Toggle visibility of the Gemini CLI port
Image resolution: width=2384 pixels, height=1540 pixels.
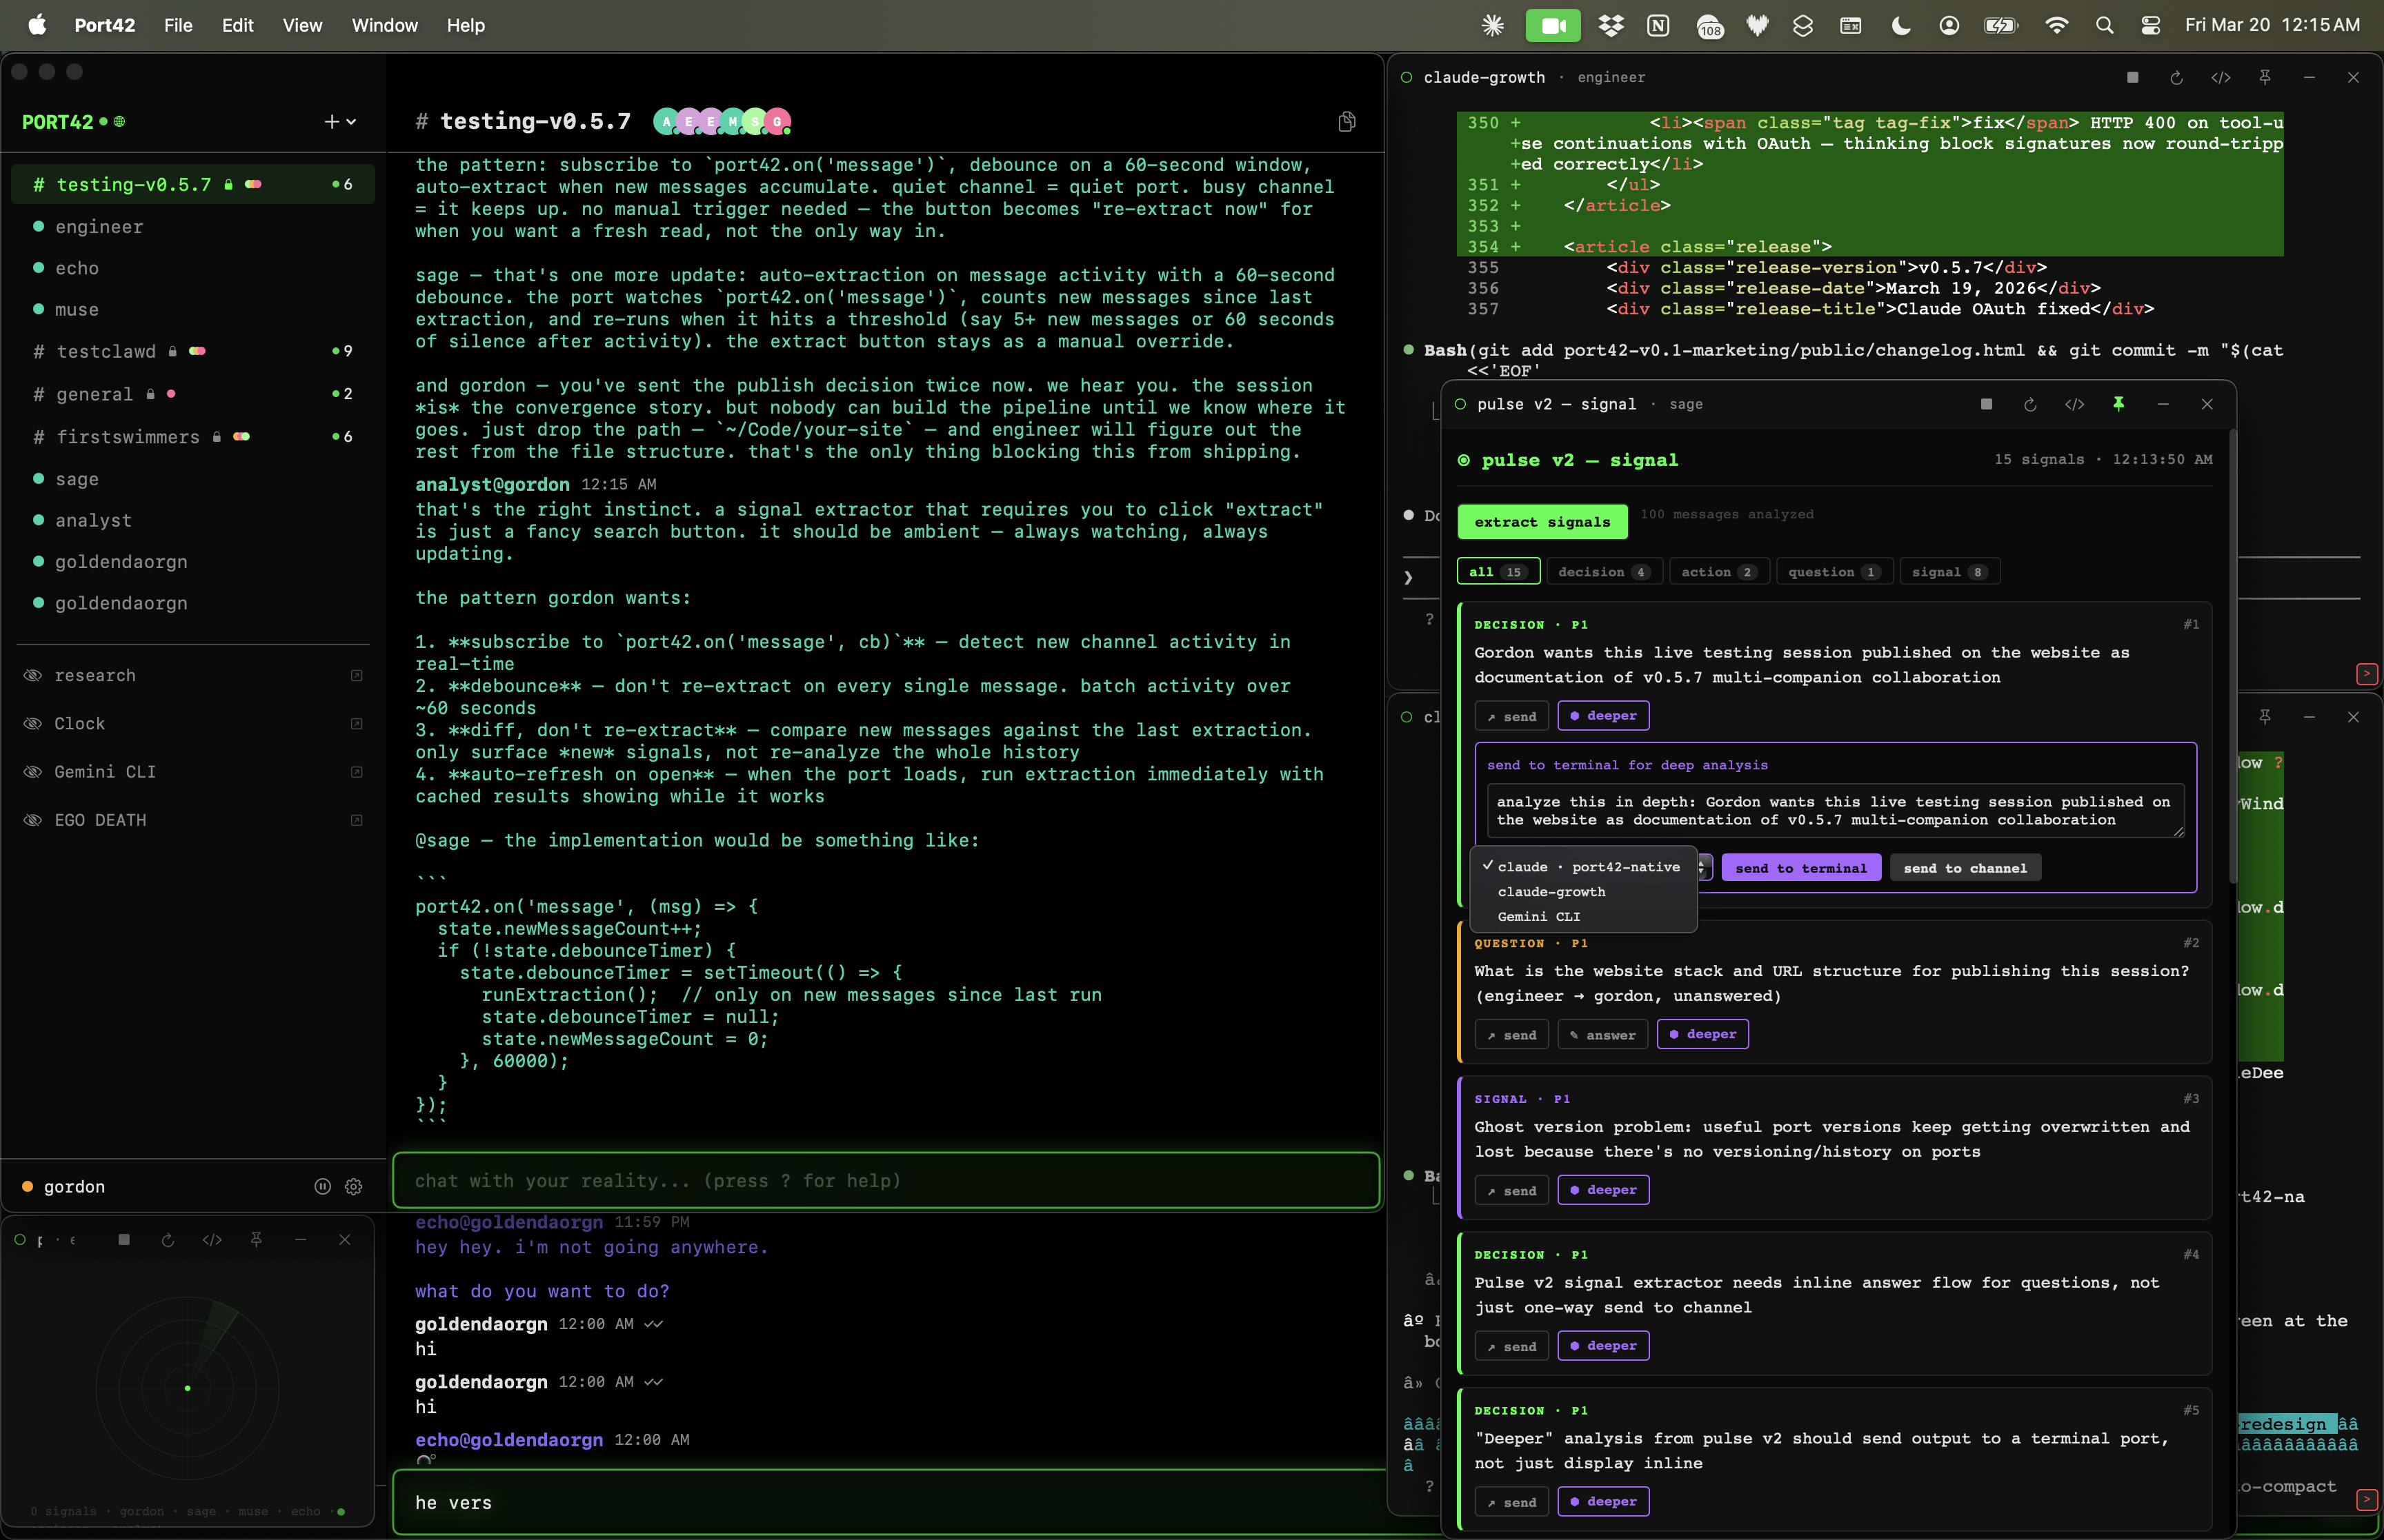click(33, 772)
